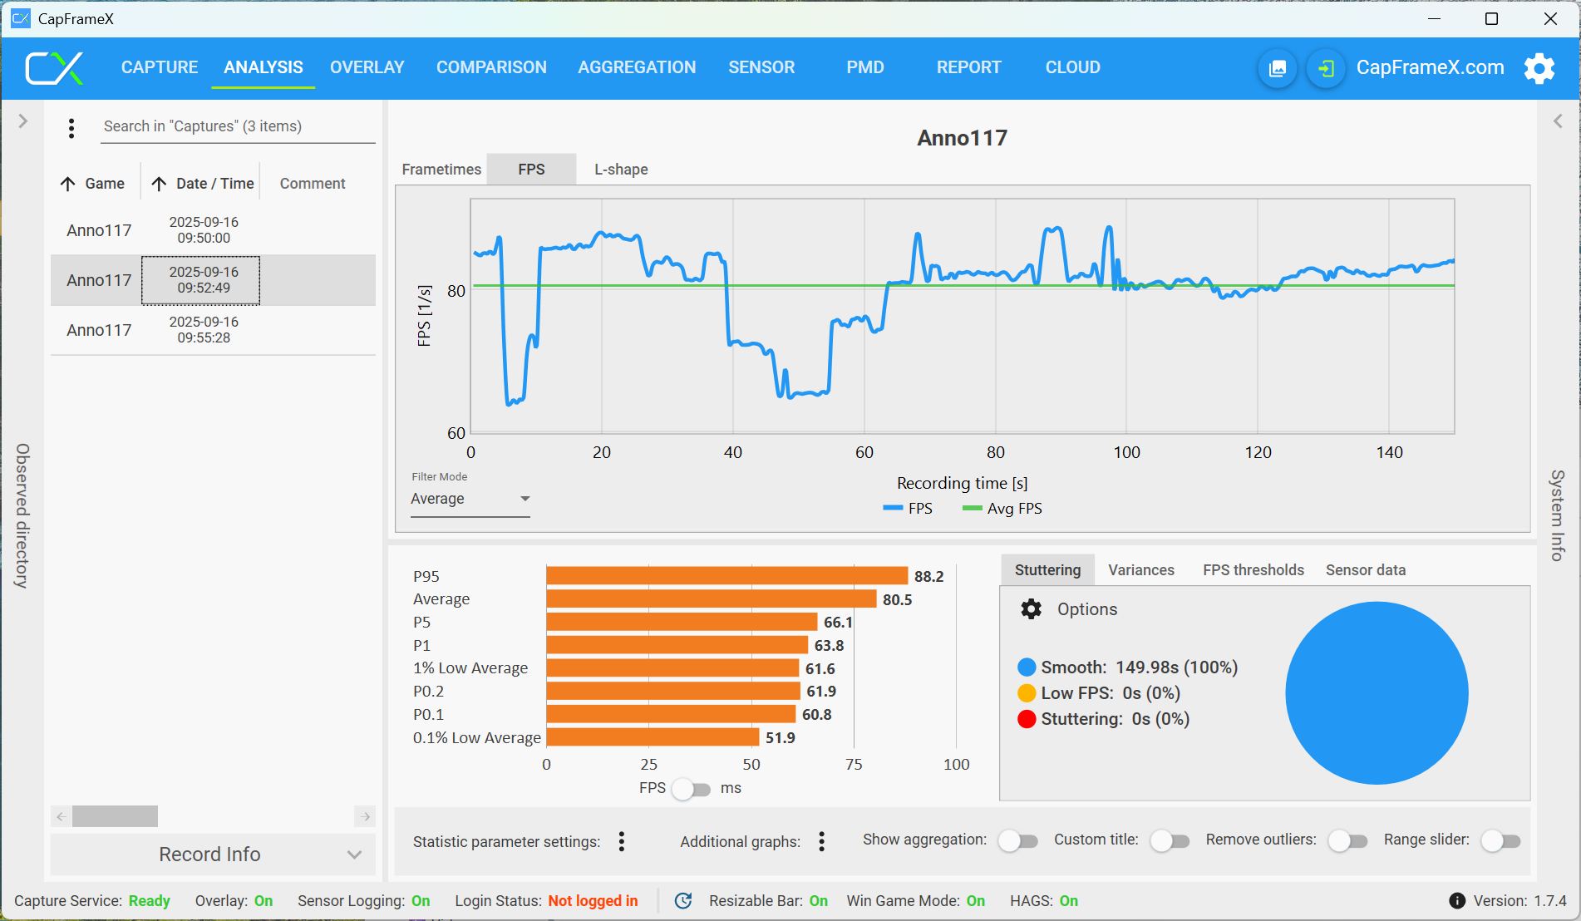Select the Stuttering tab

(x=1047, y=570)
